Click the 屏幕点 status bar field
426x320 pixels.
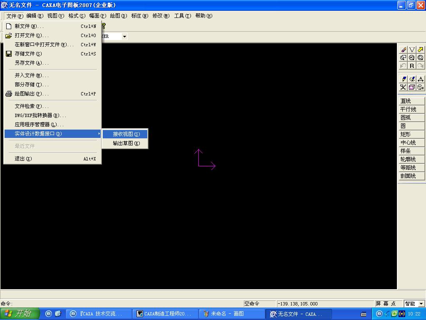tap(388, 304)
